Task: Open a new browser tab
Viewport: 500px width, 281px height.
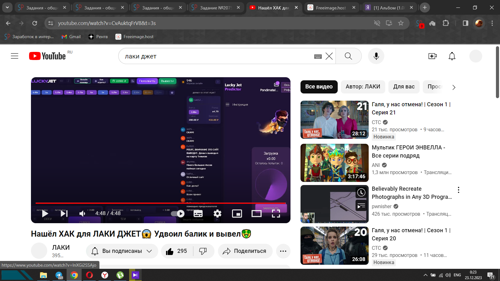Action: pyautogui.click(x=425, y=8)
